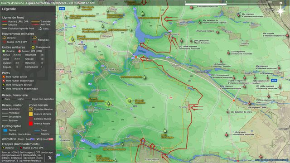Image resolution: width=290 pixels, height=163 pixels.
Task: Click the destroyed road bridge legend icon
Action: click(4, 77)
